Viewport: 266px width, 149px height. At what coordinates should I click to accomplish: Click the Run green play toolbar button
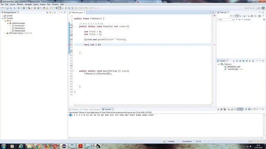point(24,8)
